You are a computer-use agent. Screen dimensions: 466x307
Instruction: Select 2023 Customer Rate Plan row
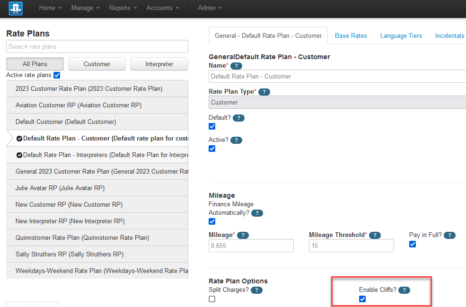pos(97,88)
